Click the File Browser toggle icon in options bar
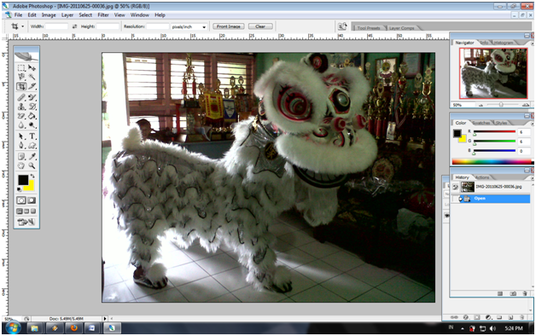 tap(342, 26)
